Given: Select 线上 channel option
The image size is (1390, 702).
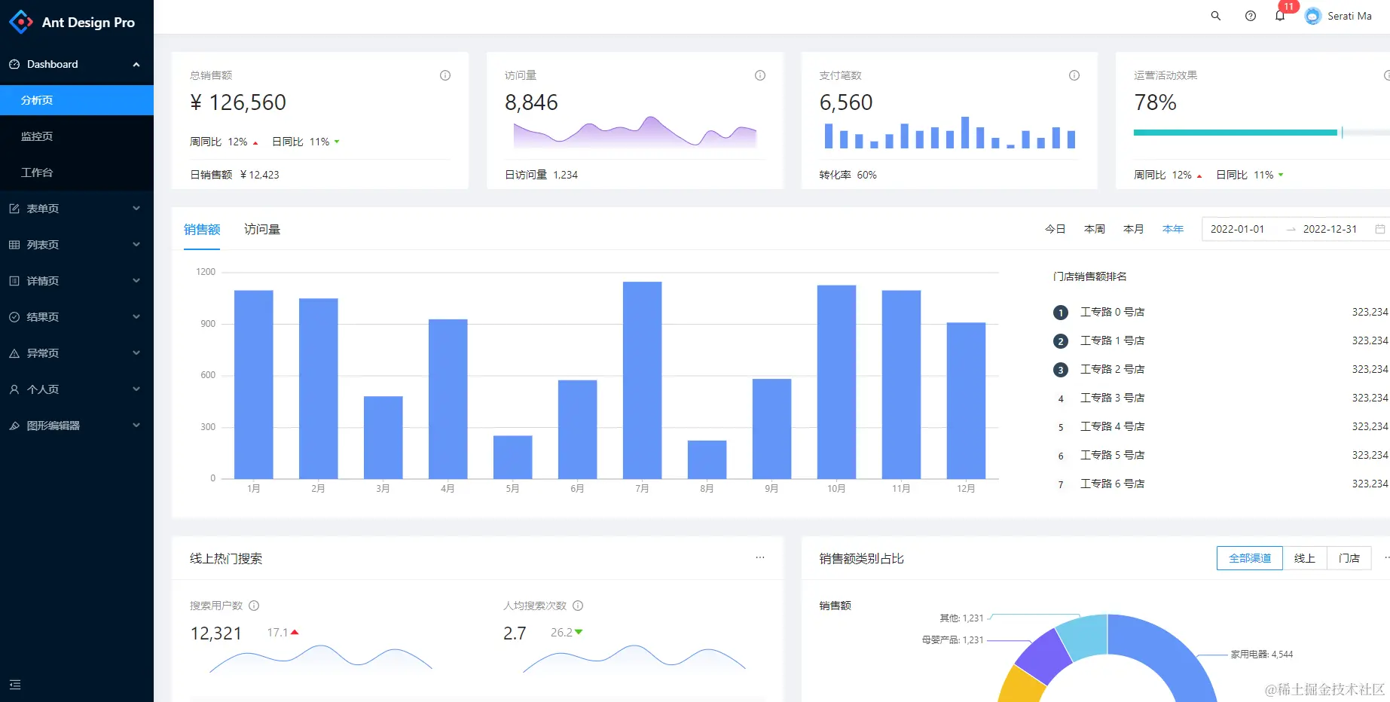Looking at the screenshot, I should pyautogui.click(x=1305, y=558).
